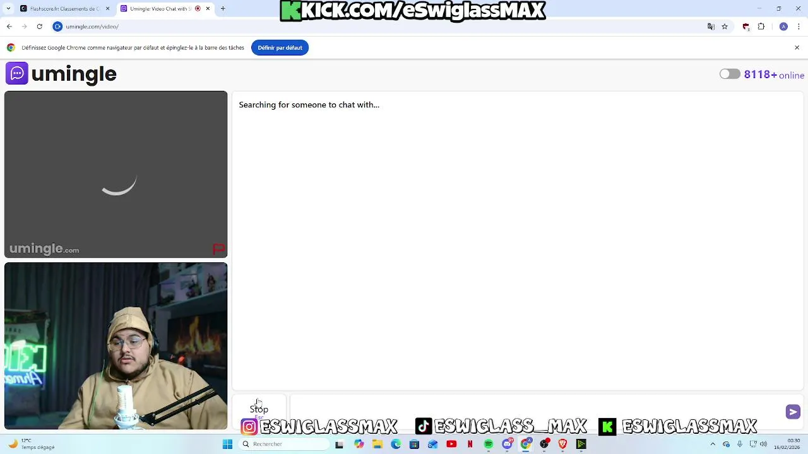
Task: Open the weather widget showing 12°C
Action: click(x=30, y=444)
